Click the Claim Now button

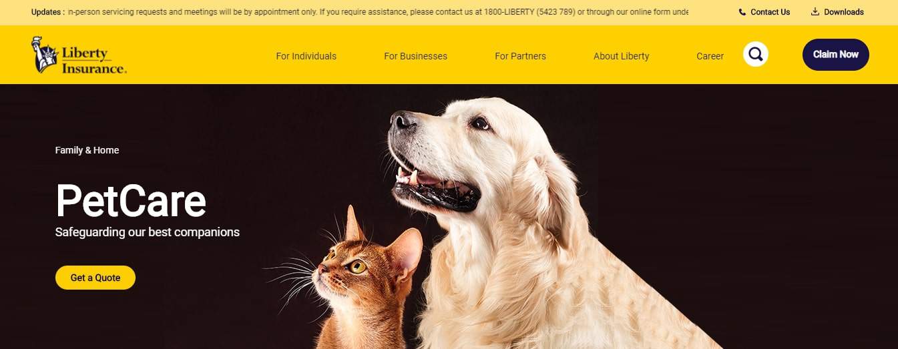point(836,55)
